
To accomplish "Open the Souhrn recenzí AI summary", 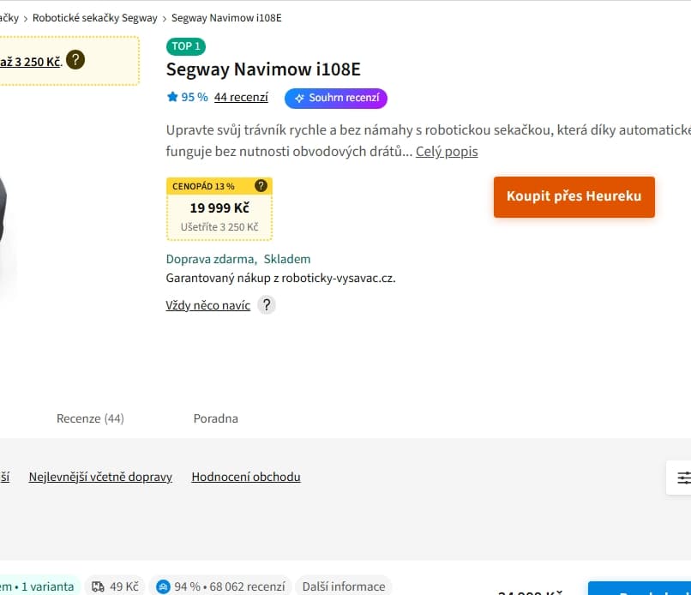I will (x=336, y=98).
